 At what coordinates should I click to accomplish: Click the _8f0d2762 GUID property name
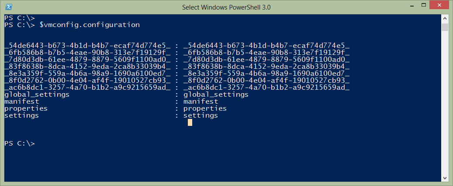point(87,80)
